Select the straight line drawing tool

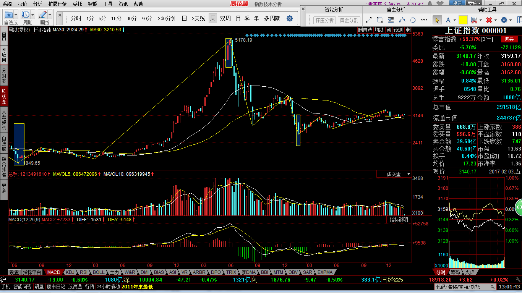(369, 20)
